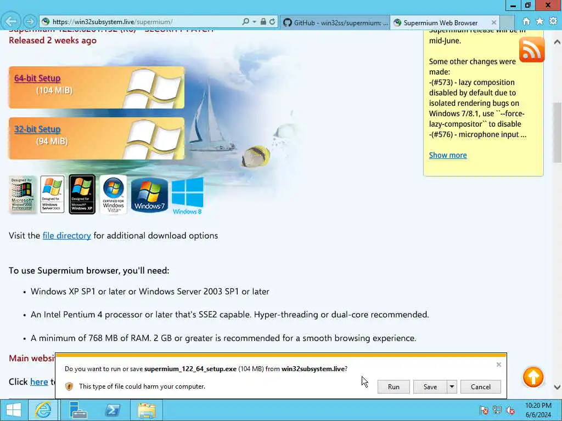Cancel the download prompt
562x421 pixels.
(x=481, y=386)
